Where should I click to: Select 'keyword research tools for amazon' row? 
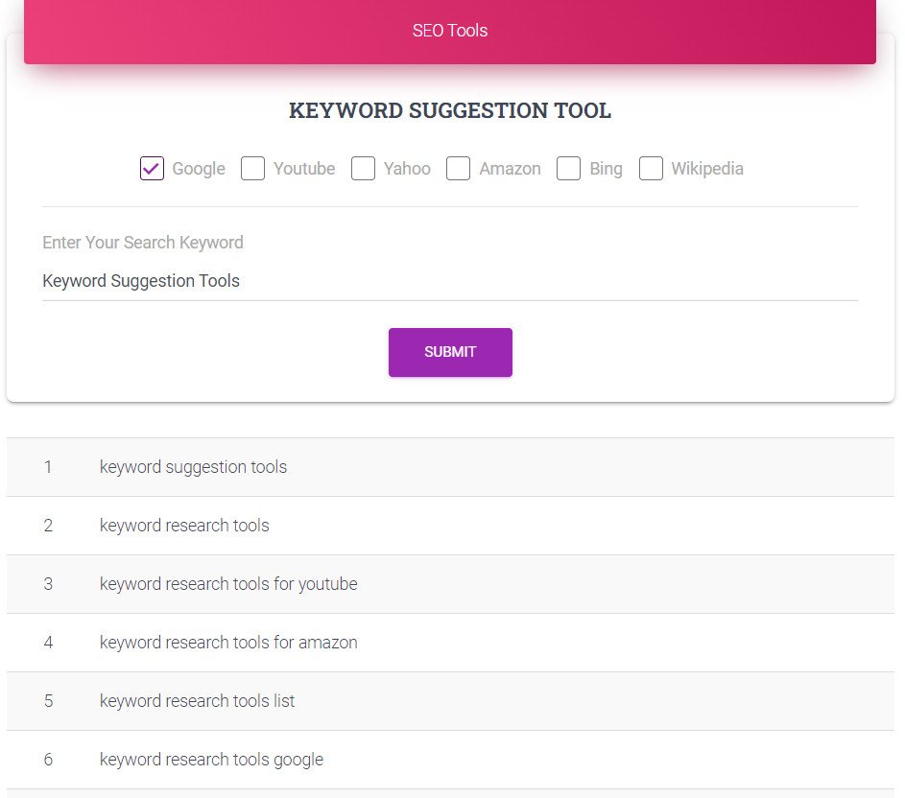click(x=450, y=643)
